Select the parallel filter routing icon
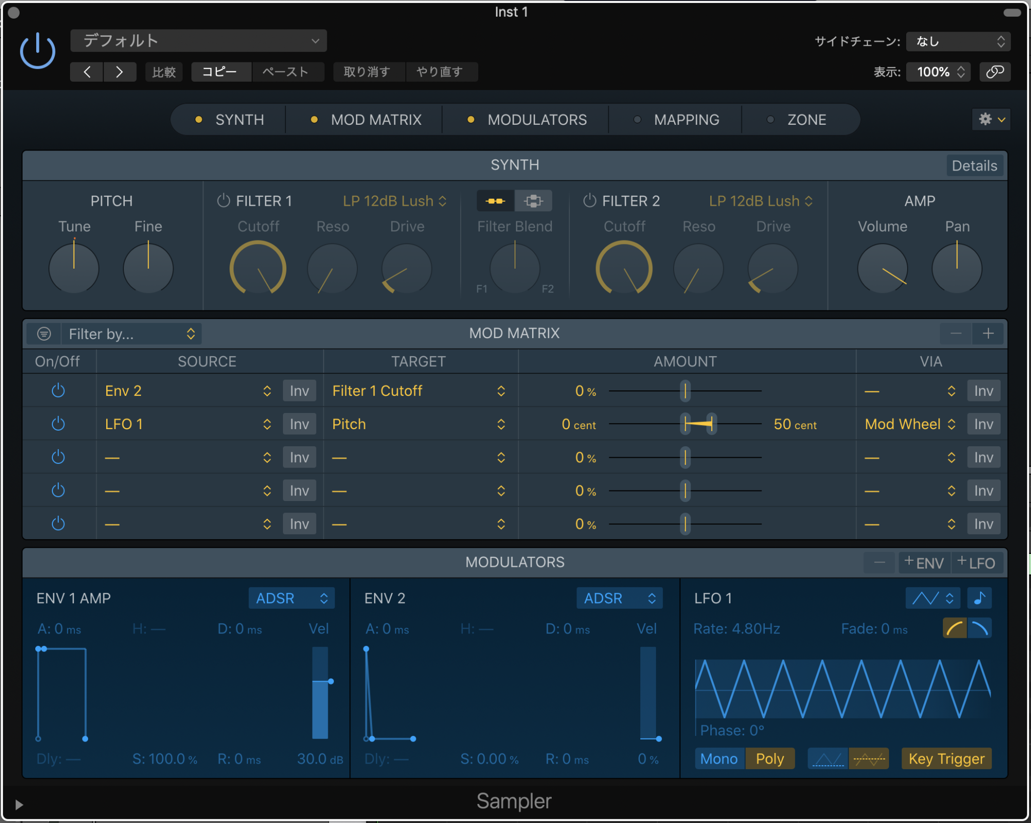 pos(534,201)
